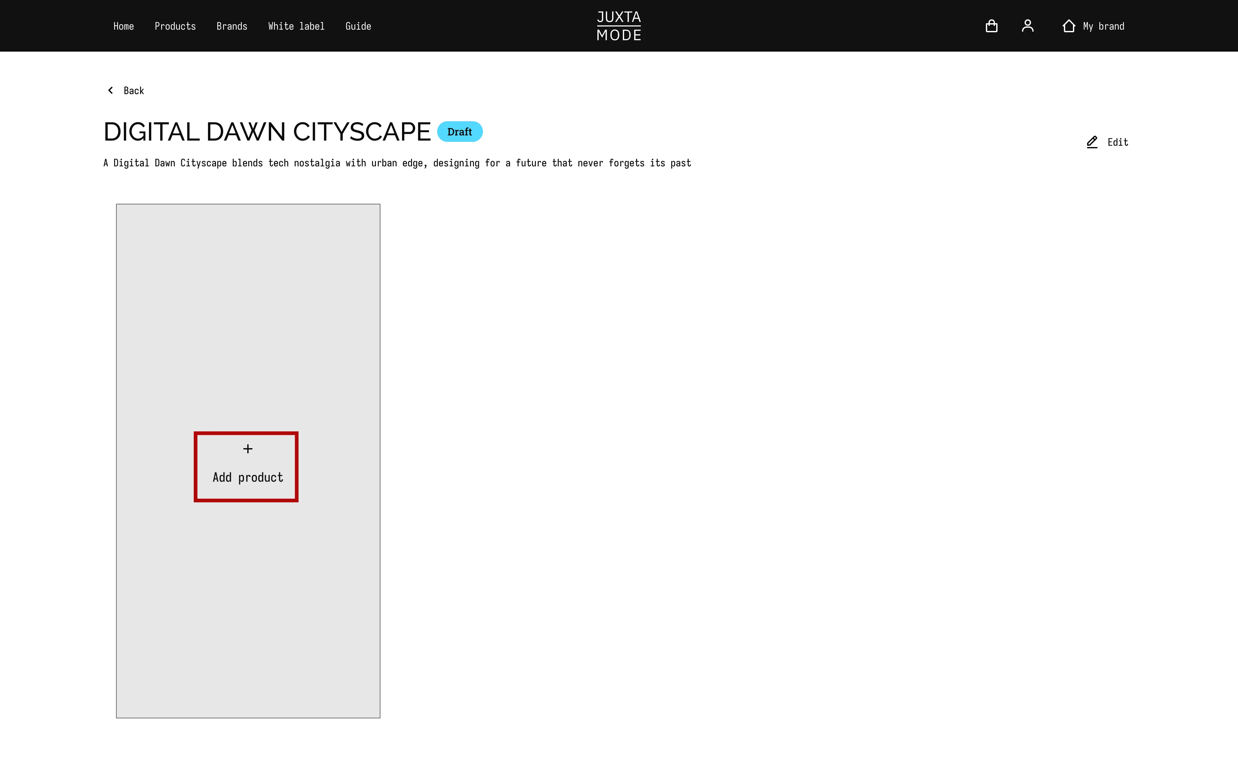Click the back chevron arrow icon

[x=111, y=90]
